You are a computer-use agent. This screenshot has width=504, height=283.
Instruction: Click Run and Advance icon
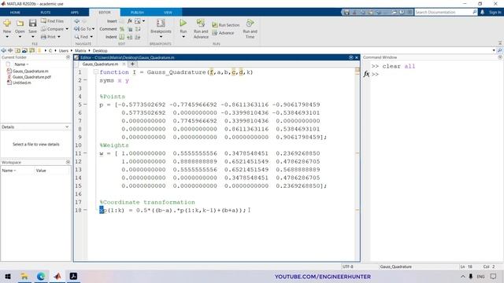coord(201,23)
